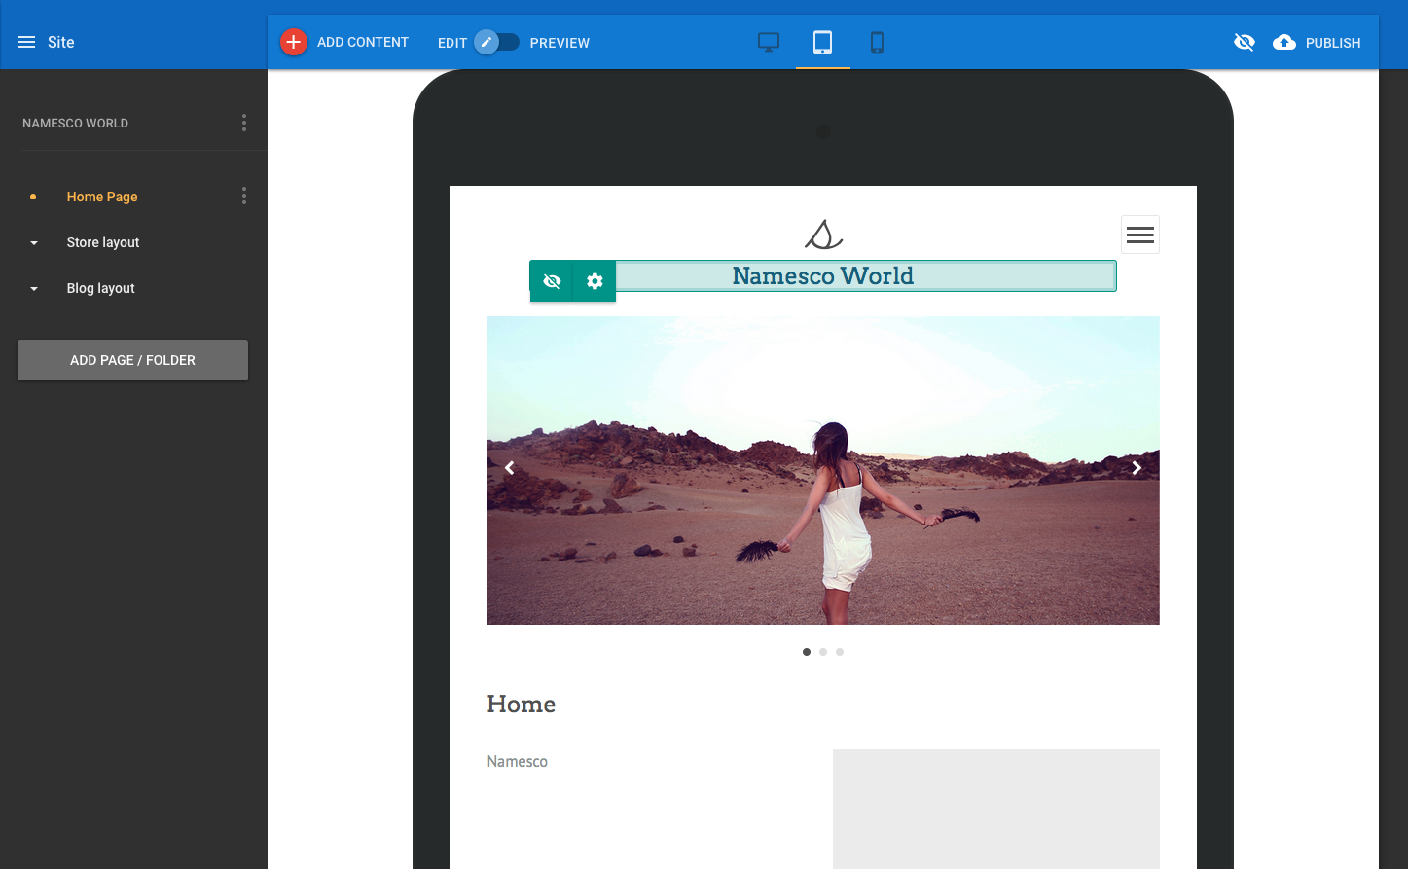
Task: Open the Store layout item
Action: 103,242
